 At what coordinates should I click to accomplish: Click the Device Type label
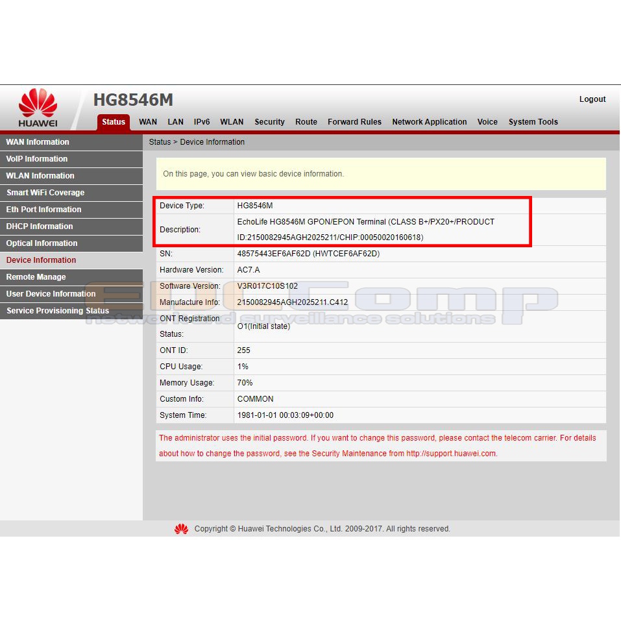(x=182, y=206)
